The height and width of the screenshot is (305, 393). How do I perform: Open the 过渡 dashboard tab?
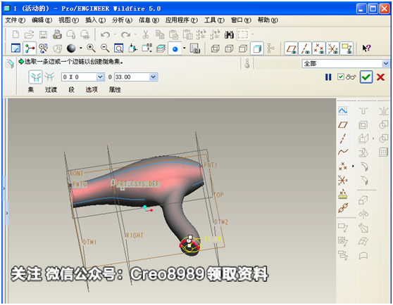[x=51, y=89]
